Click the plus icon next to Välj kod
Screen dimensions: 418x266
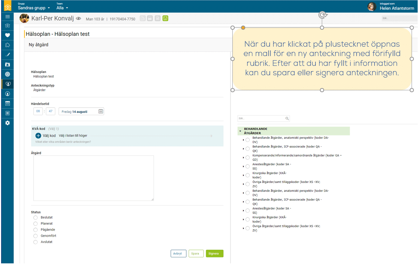38,135
